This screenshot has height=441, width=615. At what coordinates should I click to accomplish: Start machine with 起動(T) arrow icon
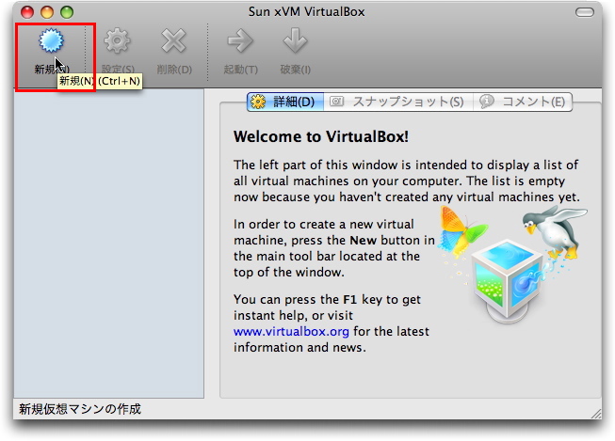pos(240,40)
